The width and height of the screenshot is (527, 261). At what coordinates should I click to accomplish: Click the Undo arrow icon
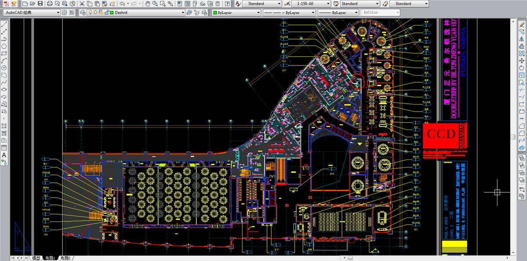coord(122,4)
